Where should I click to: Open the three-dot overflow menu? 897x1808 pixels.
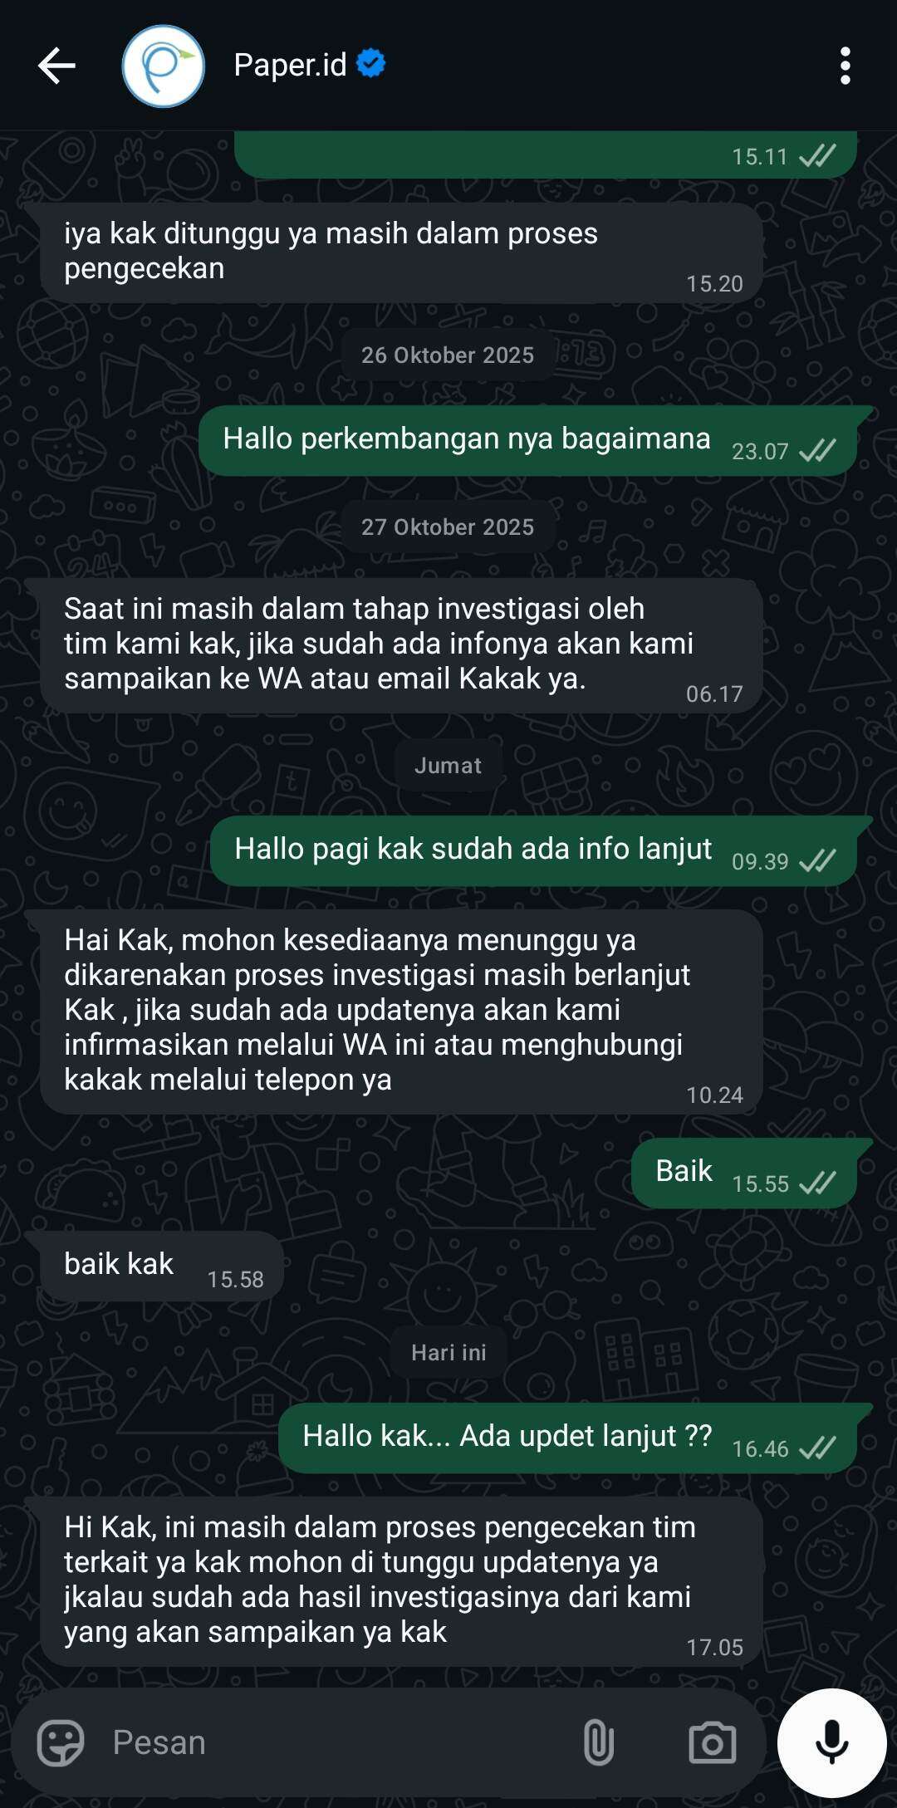click(845, 66)
